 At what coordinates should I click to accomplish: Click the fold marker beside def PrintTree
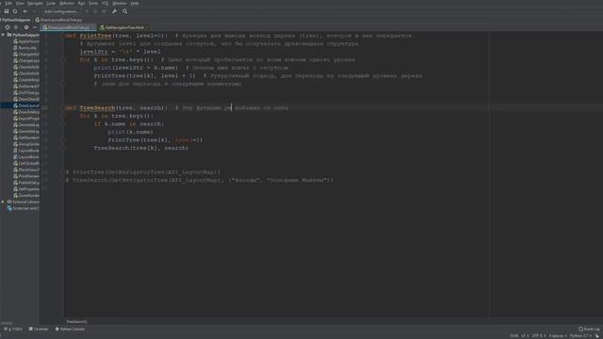tap(63, 36)
